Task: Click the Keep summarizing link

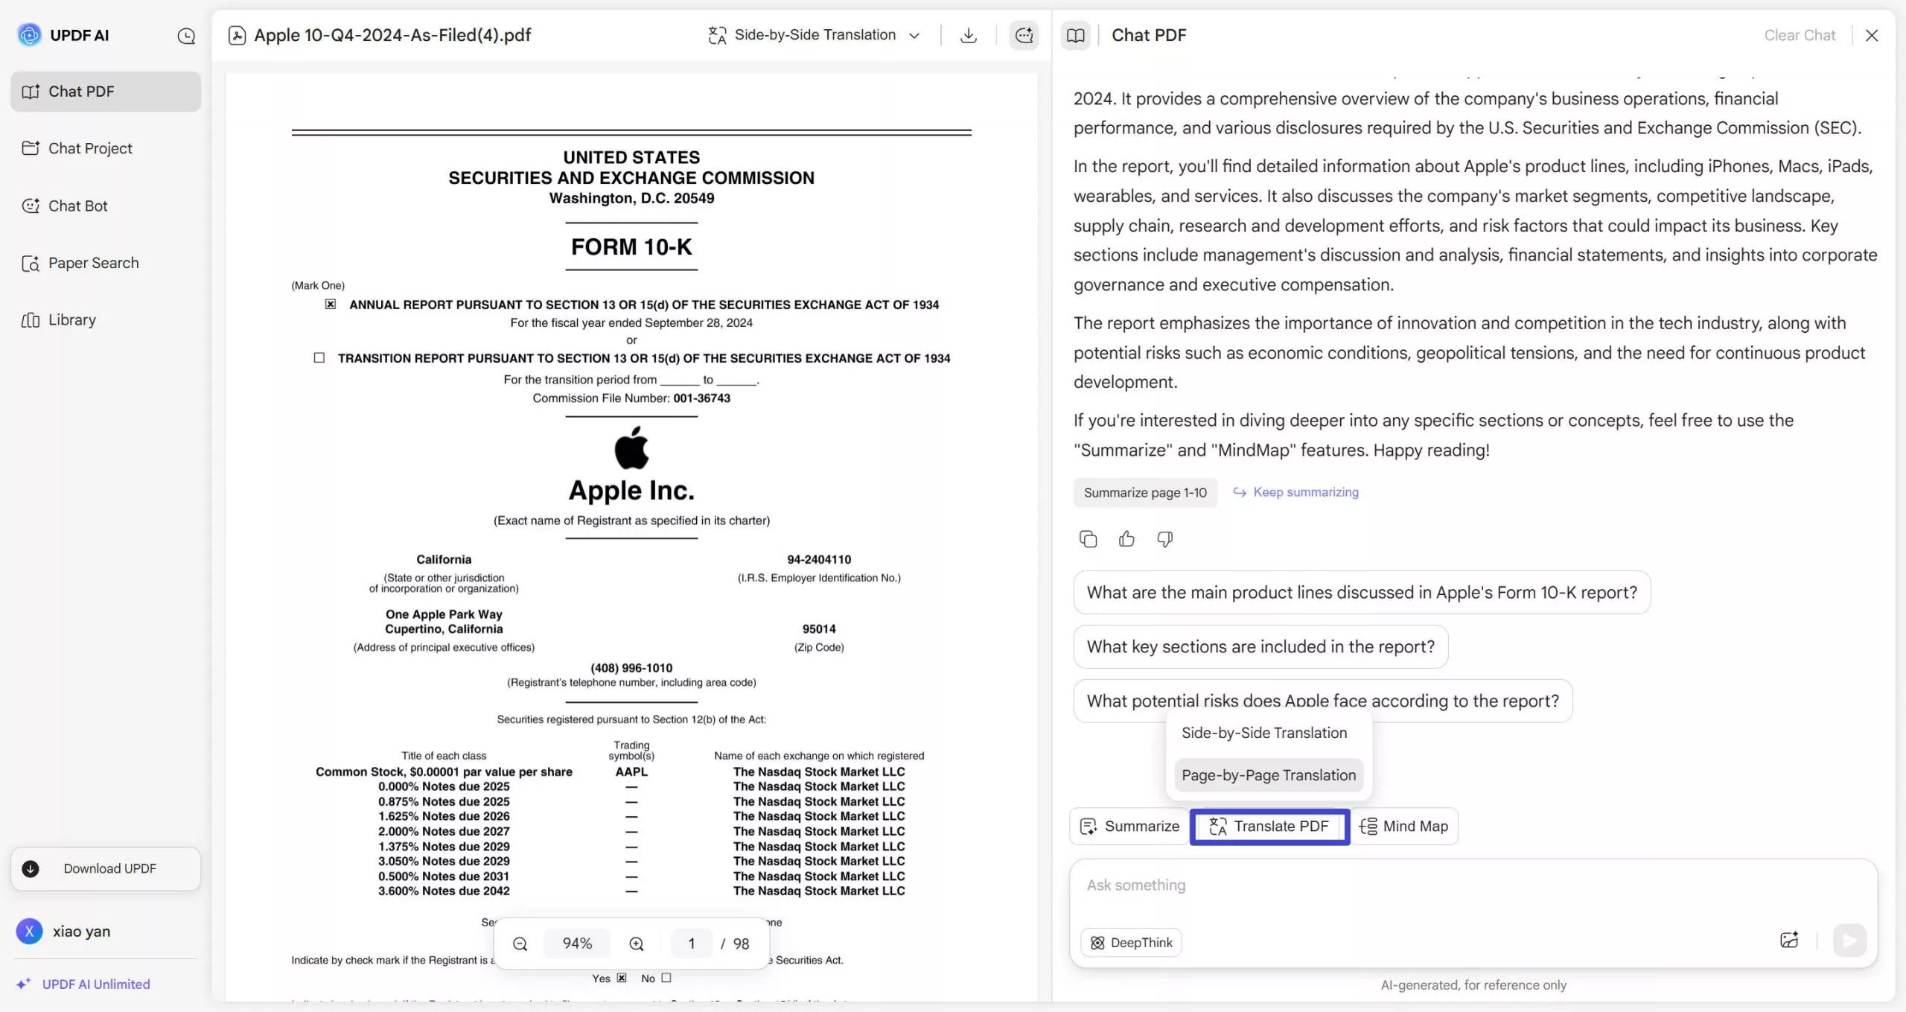Action: point(1305,491)
